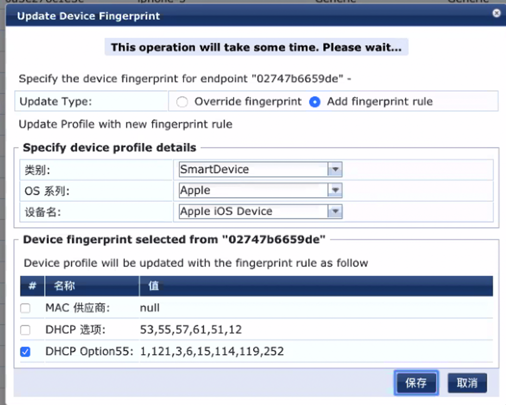Click the 'Please wait' operation message

click(x=256, y=47)
